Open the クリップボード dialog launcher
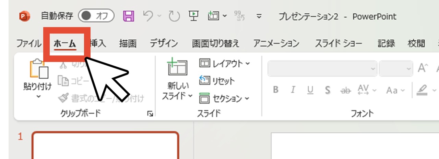439x159 pixels. (150, 114)
